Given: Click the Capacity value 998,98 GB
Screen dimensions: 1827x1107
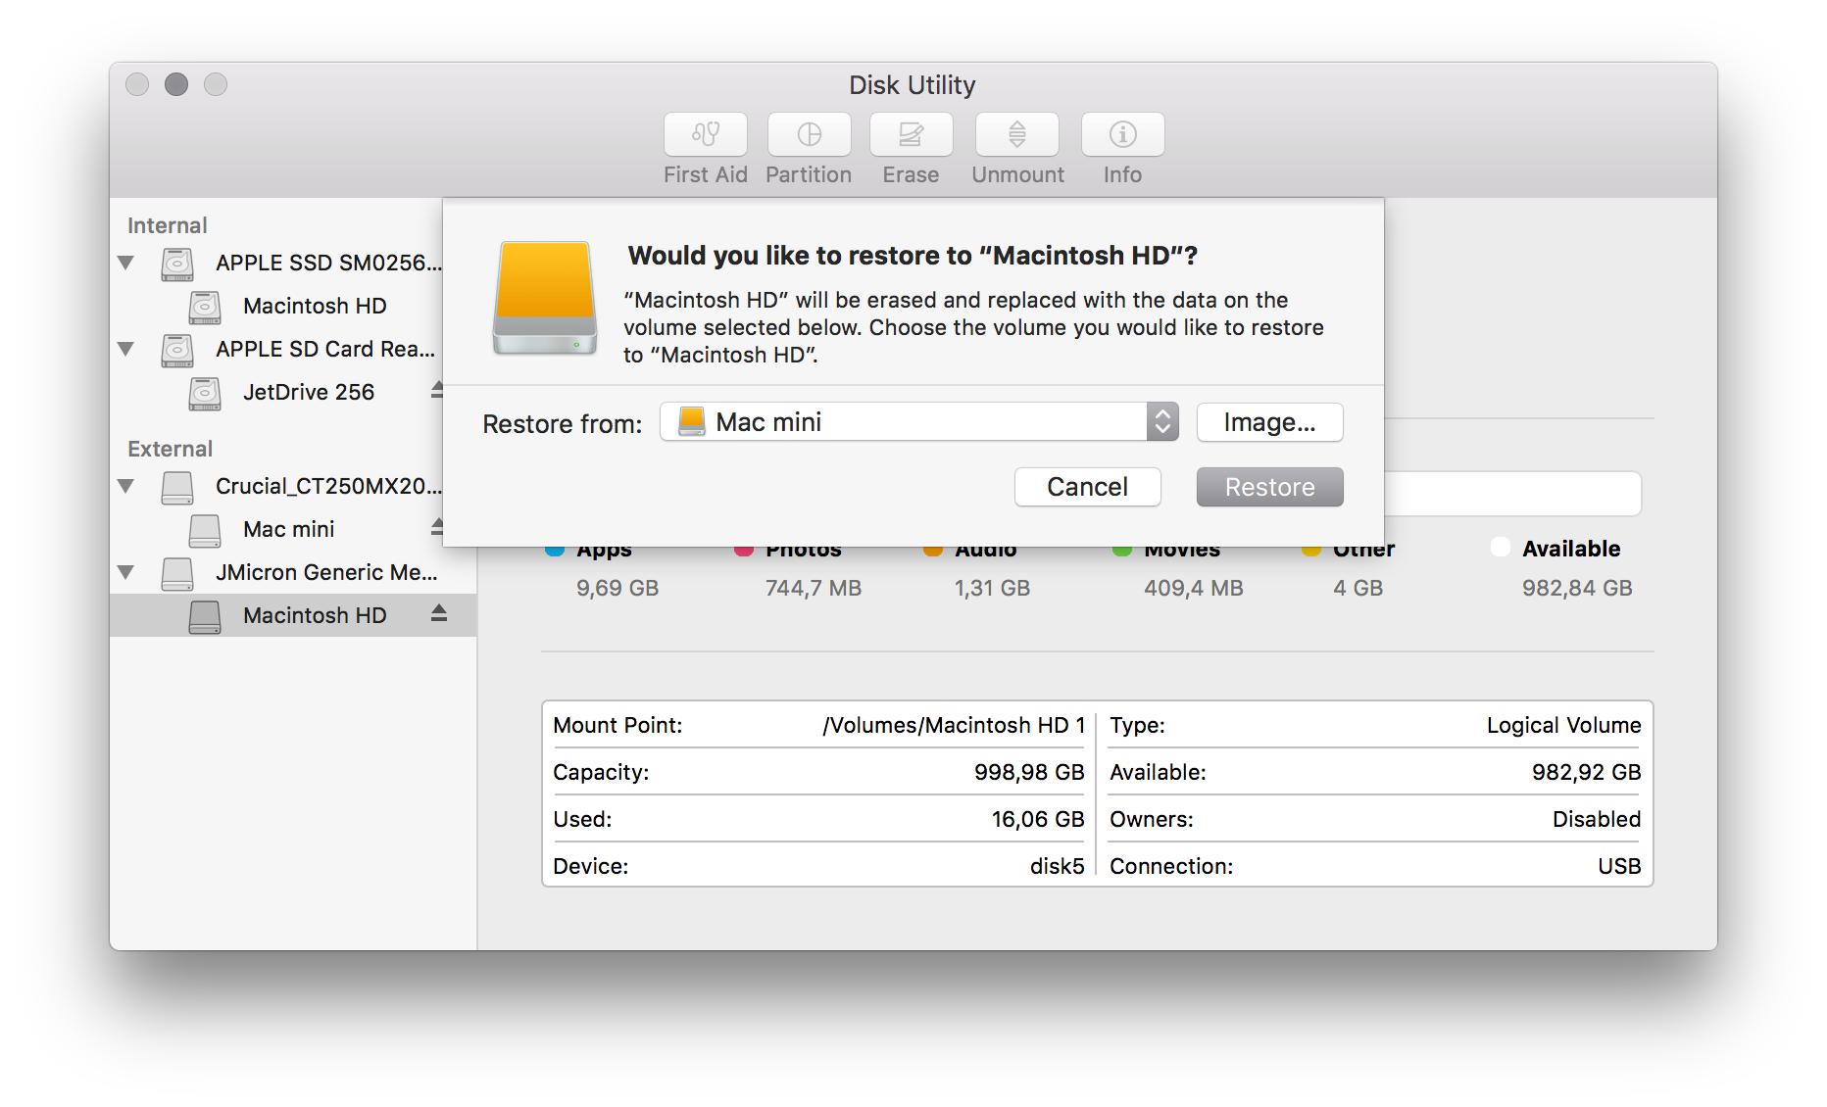Looking at the screenshot, I should (x=1029, y=773).
